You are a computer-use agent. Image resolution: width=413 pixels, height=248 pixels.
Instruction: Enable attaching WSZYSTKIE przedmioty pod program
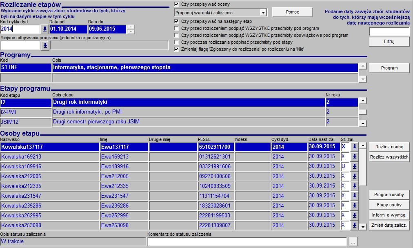tap(176, 28)
